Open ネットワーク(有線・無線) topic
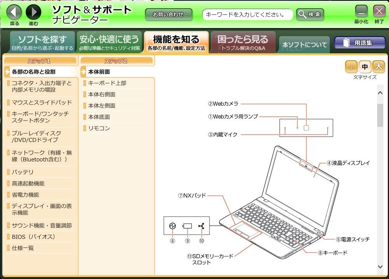Image resolution: width=389 pixels, height=279 pixels. [x=41, y=156]
